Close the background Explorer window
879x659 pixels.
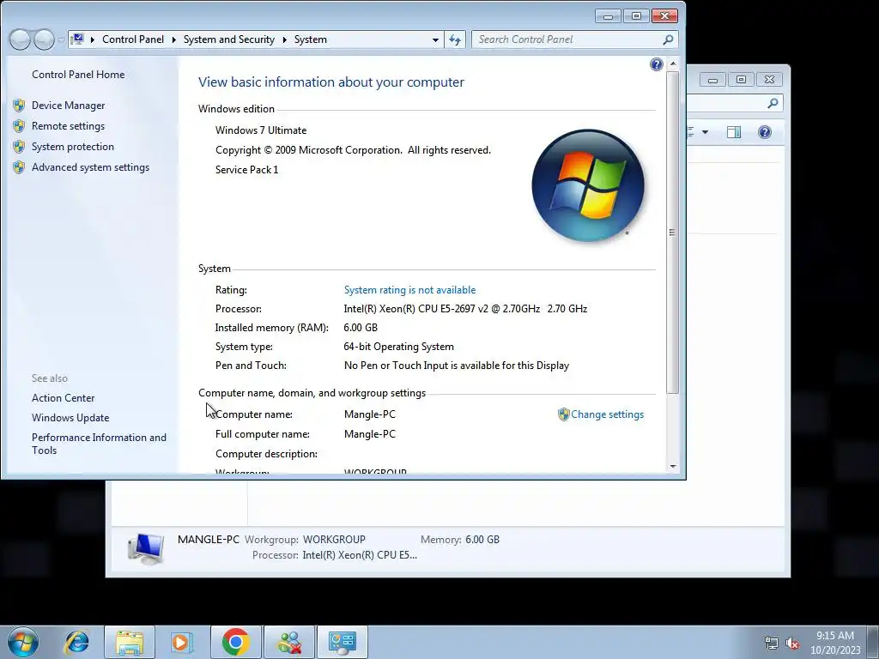coord(770,80)
